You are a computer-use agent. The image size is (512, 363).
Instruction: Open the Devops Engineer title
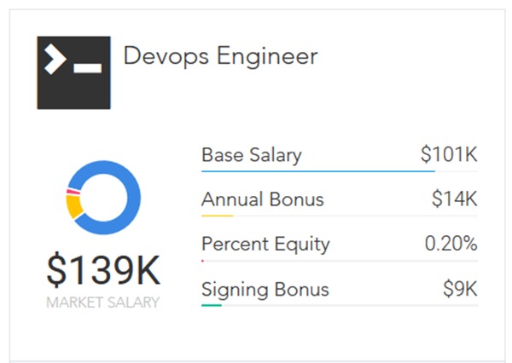coord(220,56)
